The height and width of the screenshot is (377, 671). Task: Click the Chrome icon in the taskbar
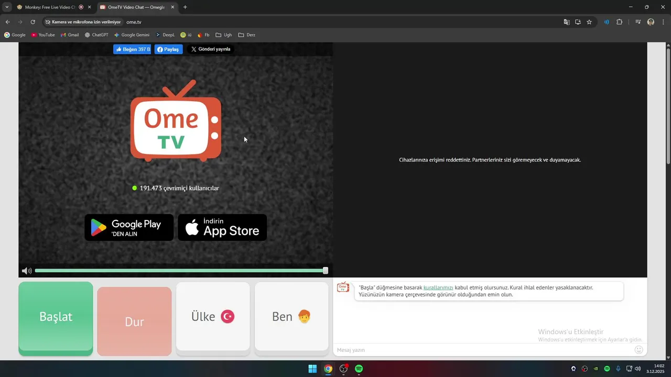tap(328, 369)
